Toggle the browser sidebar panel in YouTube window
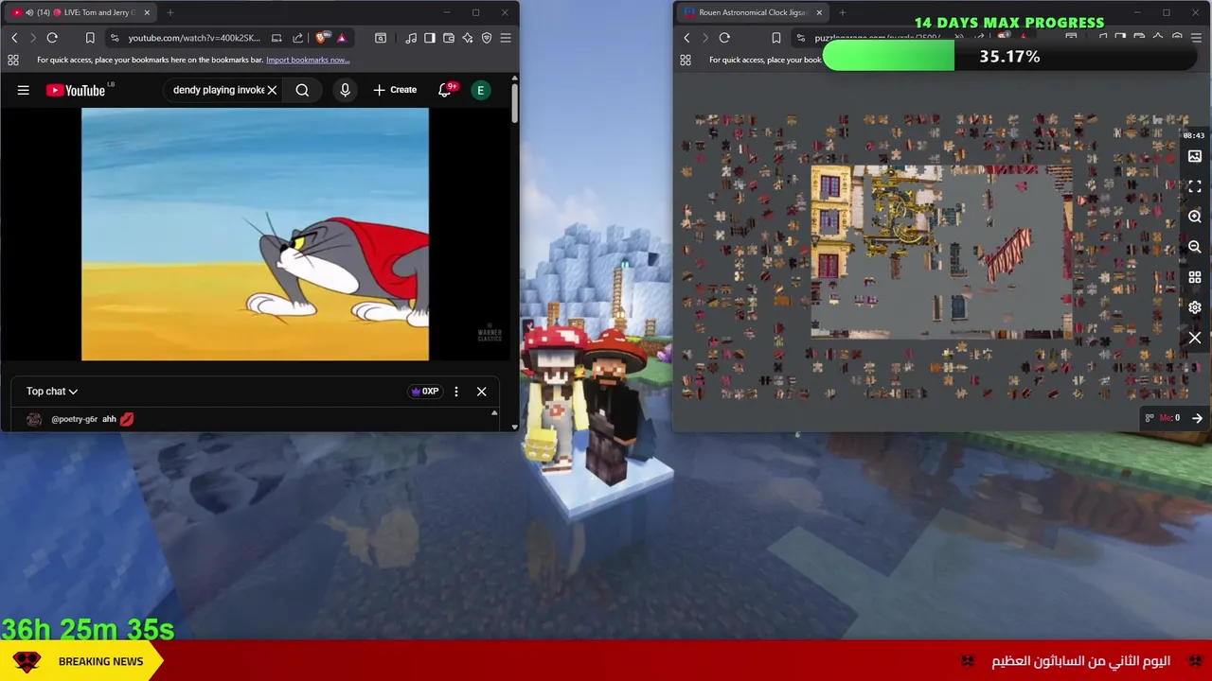The height and width of the screenshot is (681, 1212). coord(430,38)
